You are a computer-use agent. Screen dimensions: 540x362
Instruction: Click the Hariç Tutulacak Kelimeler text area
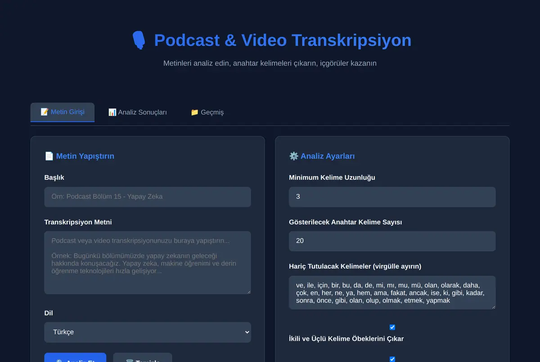tap(392, 293)
